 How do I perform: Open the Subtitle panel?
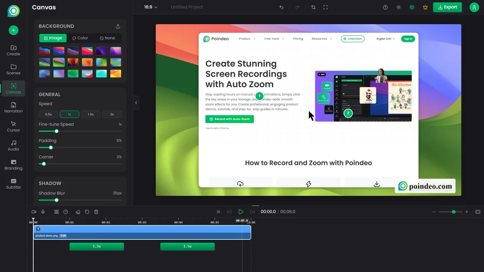click(x=13, y=184)
